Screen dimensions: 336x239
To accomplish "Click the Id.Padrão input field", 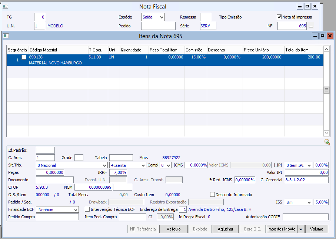I will pyautogui.click(x=46, y=150).
